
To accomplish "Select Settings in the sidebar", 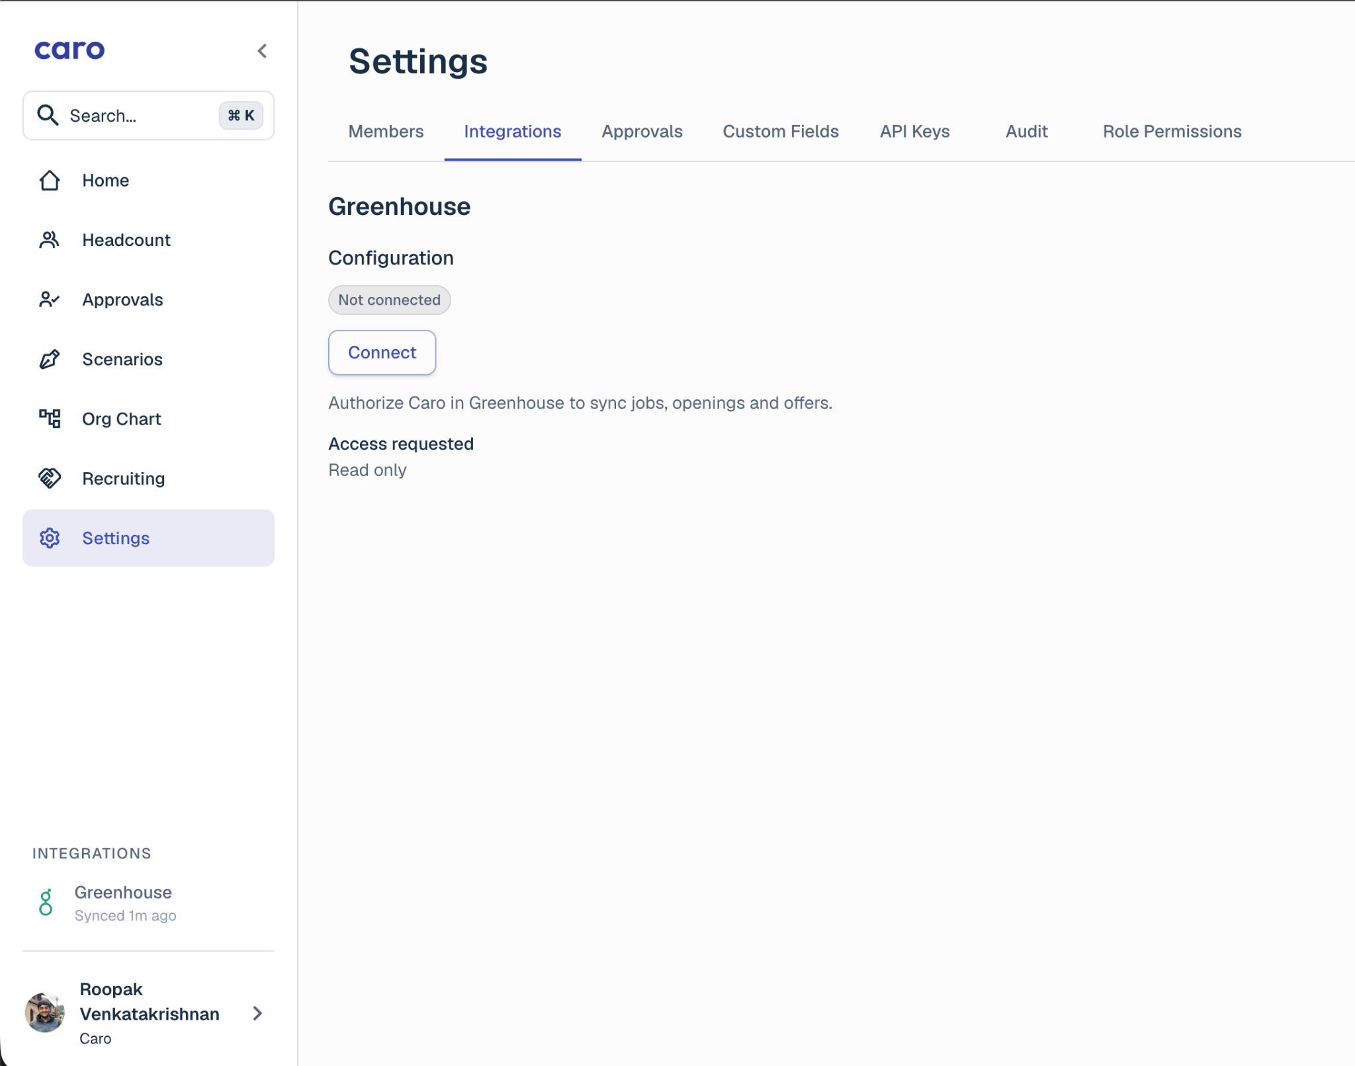I will tap(148, 538).
